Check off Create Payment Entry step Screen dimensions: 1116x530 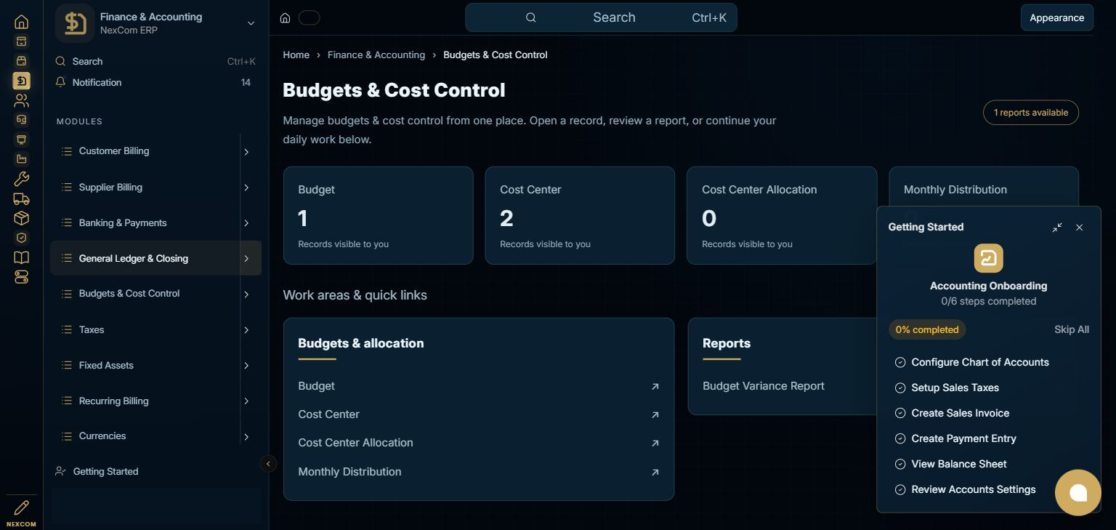point(900,438)
